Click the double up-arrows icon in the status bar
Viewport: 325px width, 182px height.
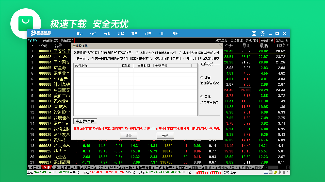coord(284,172)
